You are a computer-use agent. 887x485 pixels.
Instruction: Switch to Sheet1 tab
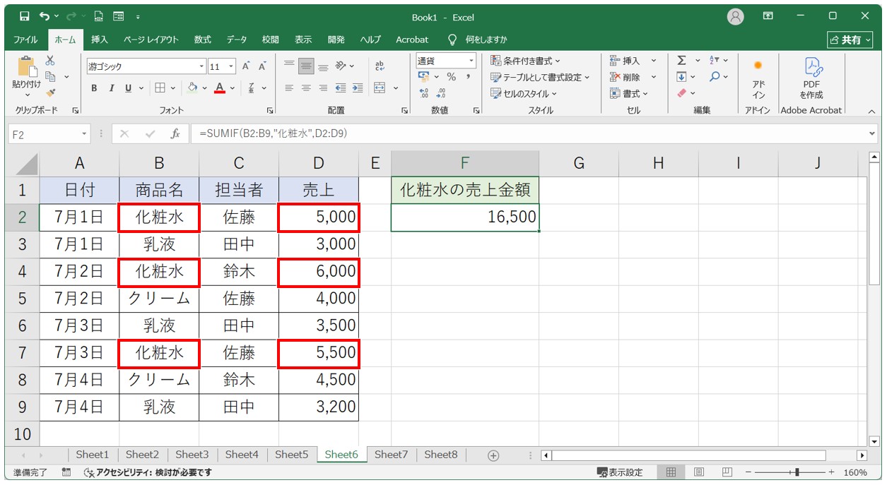click(x=93, y=455)
